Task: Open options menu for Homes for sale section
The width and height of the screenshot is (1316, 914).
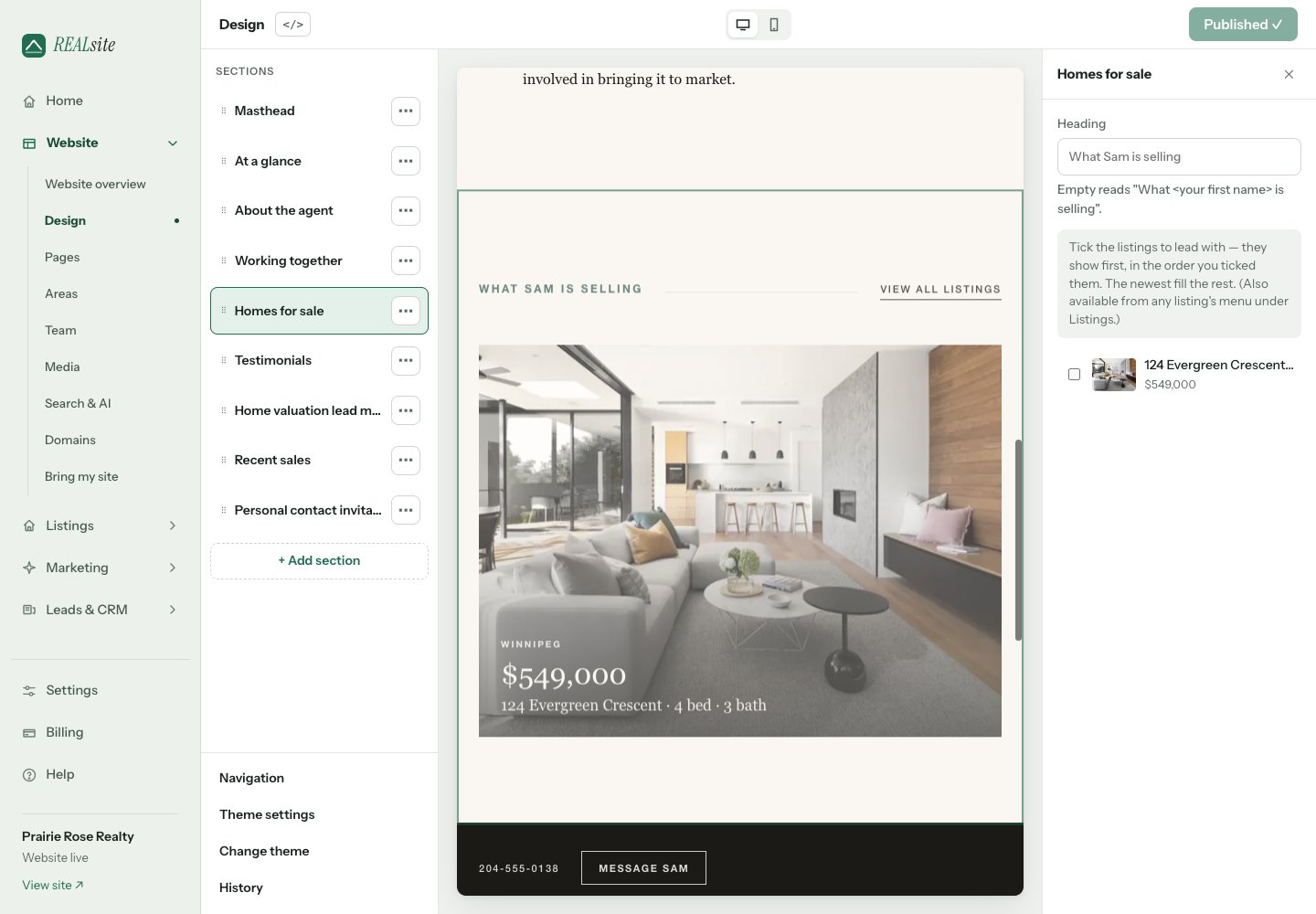Action: (406, 311)
